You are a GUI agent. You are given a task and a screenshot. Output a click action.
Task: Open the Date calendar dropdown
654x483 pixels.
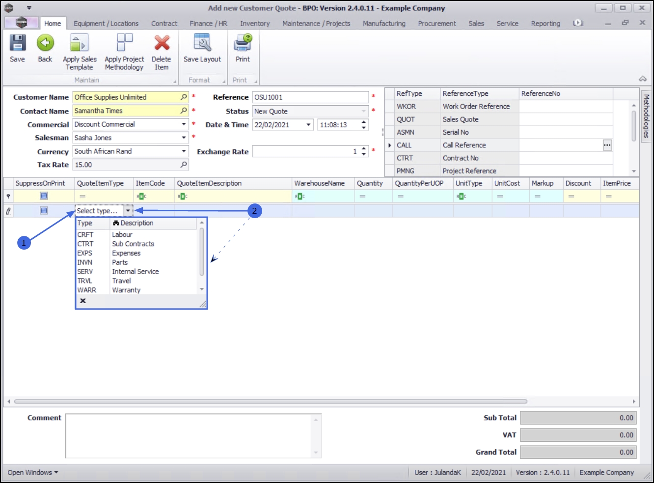pyautogui.click(x=308, y=125)
